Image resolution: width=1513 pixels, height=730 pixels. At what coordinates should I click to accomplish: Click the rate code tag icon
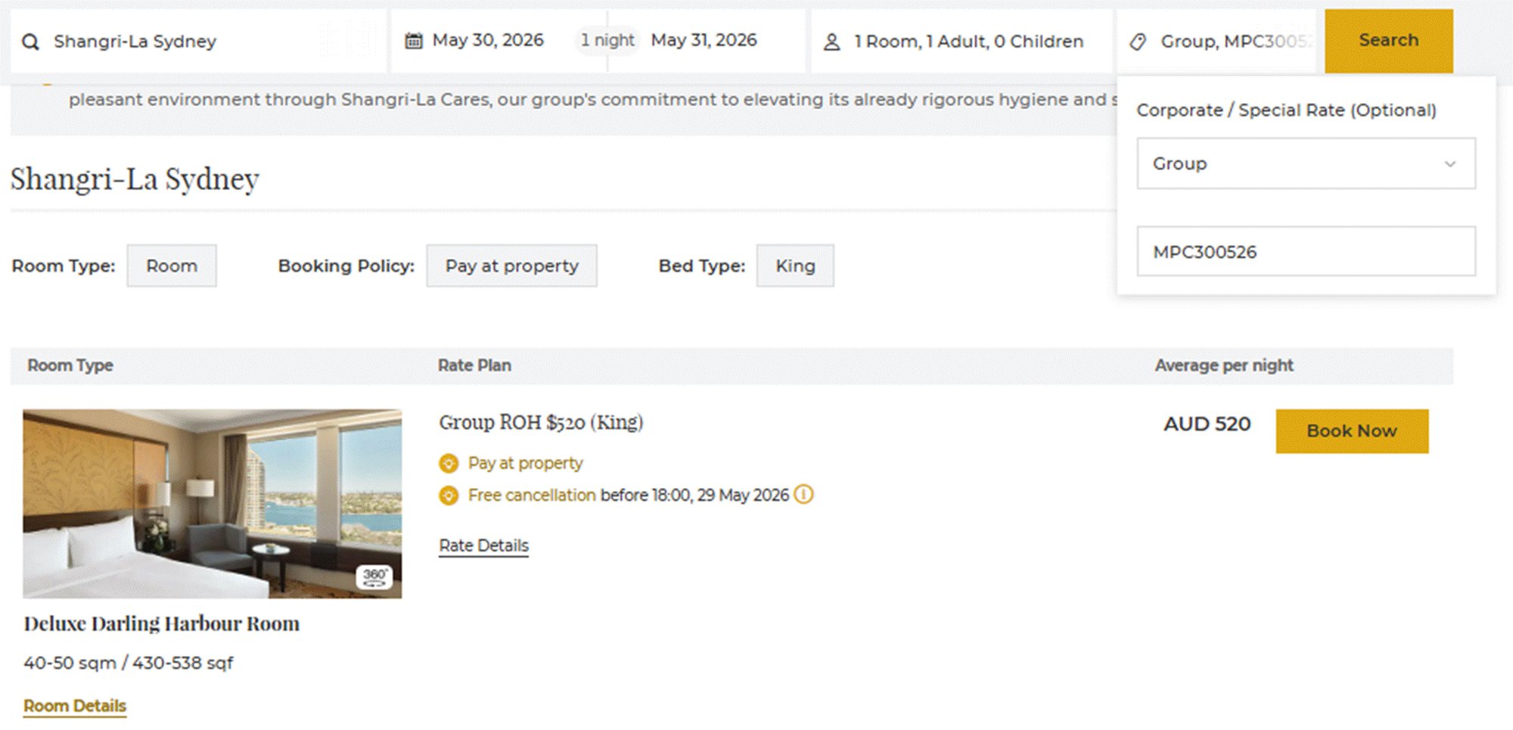coord(1138,42)
